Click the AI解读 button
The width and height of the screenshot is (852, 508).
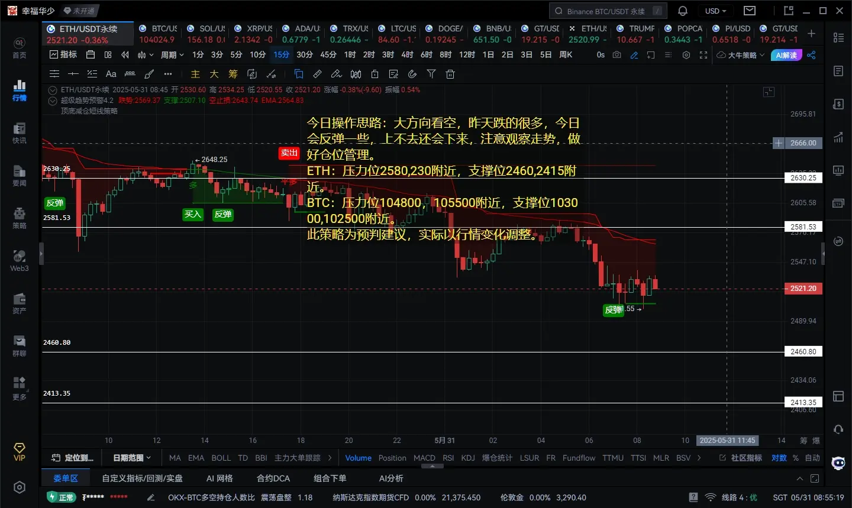[786, 55]
